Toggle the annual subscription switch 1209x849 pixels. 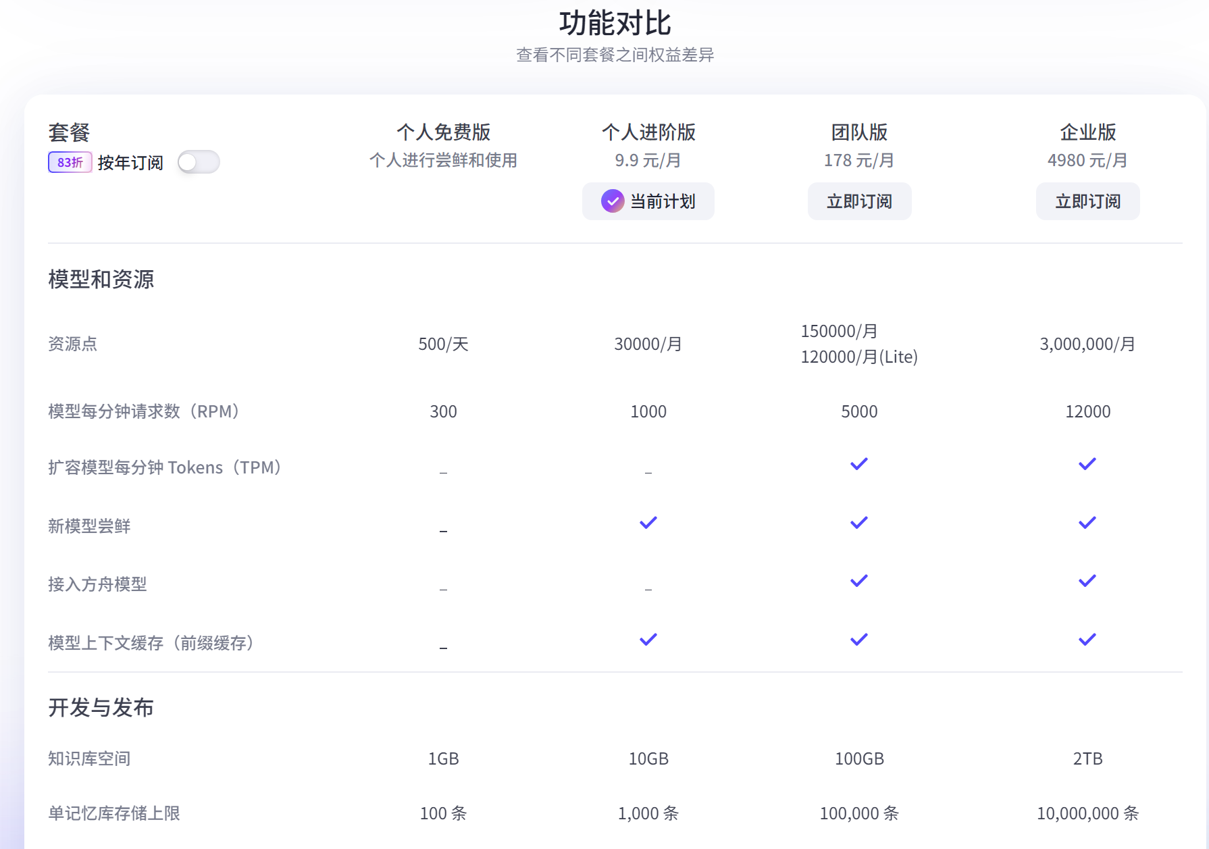tap(199, 162)
